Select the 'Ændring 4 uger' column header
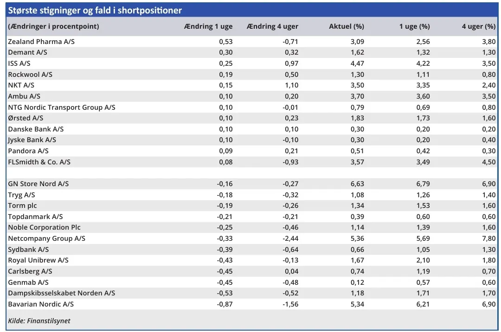This screenshot has height=332, width=501. click(273, 26)
